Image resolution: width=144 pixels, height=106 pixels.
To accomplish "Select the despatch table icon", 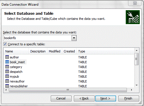I will pos(7,71).
